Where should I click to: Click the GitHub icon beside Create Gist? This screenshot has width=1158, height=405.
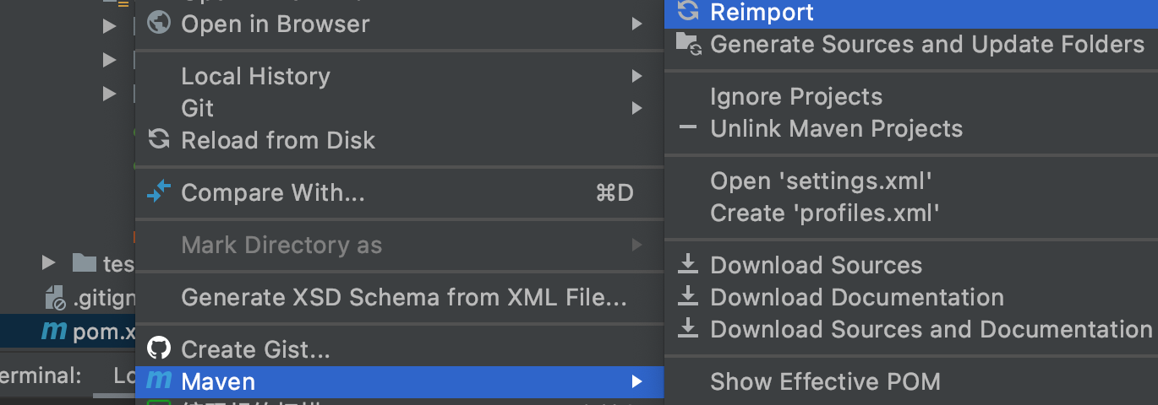159,348
